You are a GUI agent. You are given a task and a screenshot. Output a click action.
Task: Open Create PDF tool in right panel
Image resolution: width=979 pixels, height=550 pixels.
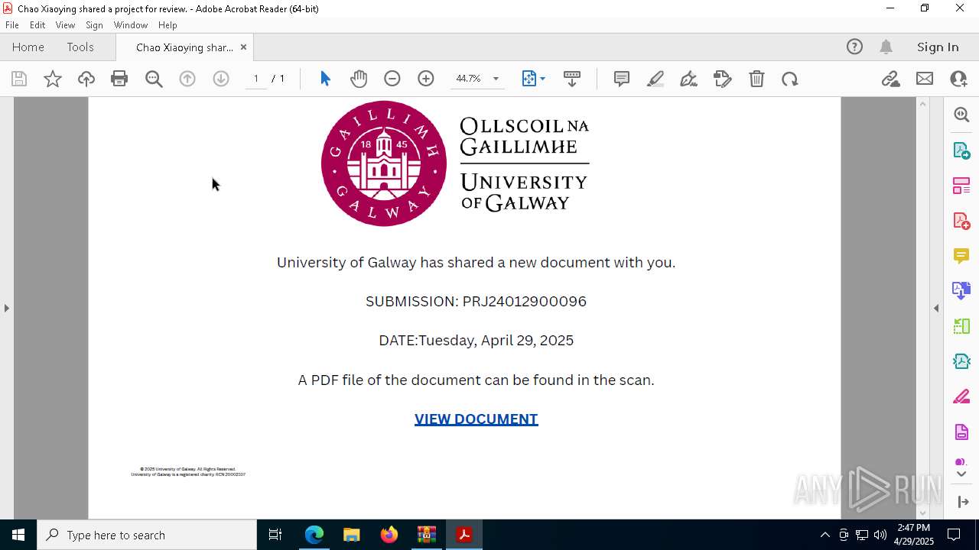tap(961, 221)
